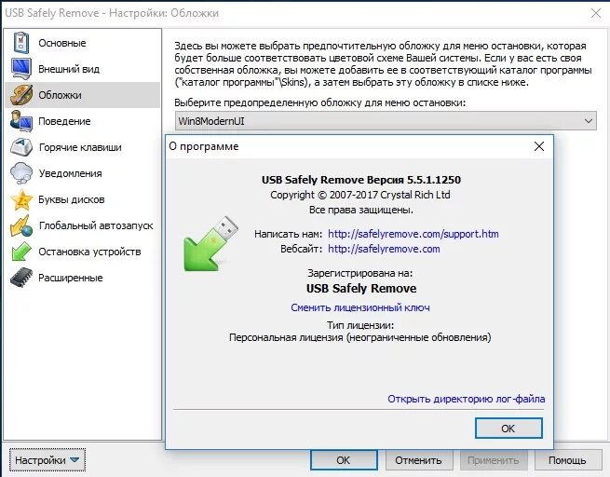The height and width of the screenshot is (477, 610).
Task: Click the О программе dialog title
Action: click(x=204, y=146)
